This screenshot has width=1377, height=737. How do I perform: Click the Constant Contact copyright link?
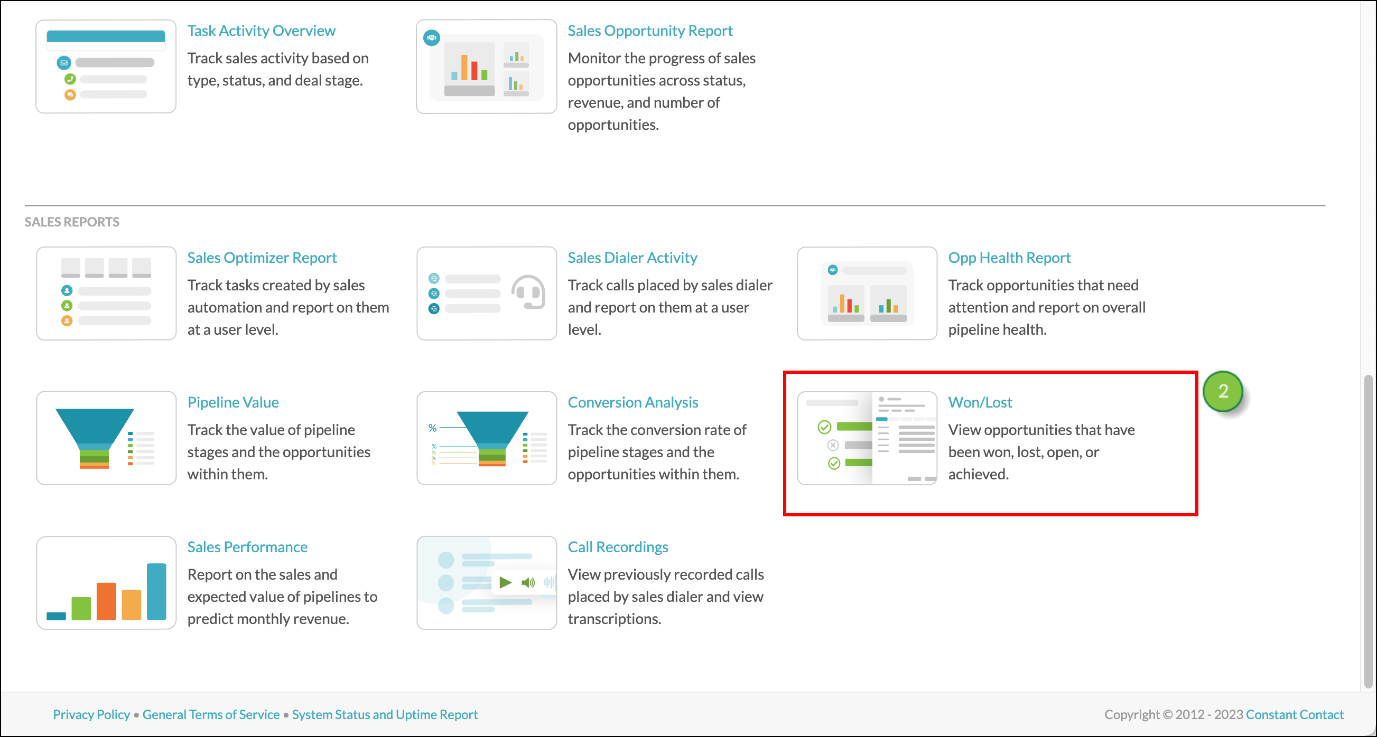[1294, 714]
